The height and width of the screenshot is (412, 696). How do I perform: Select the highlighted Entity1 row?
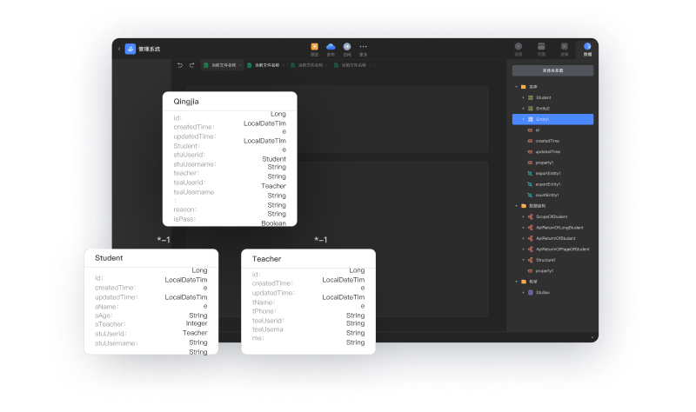pyautogui.click(x=552, y=119)
